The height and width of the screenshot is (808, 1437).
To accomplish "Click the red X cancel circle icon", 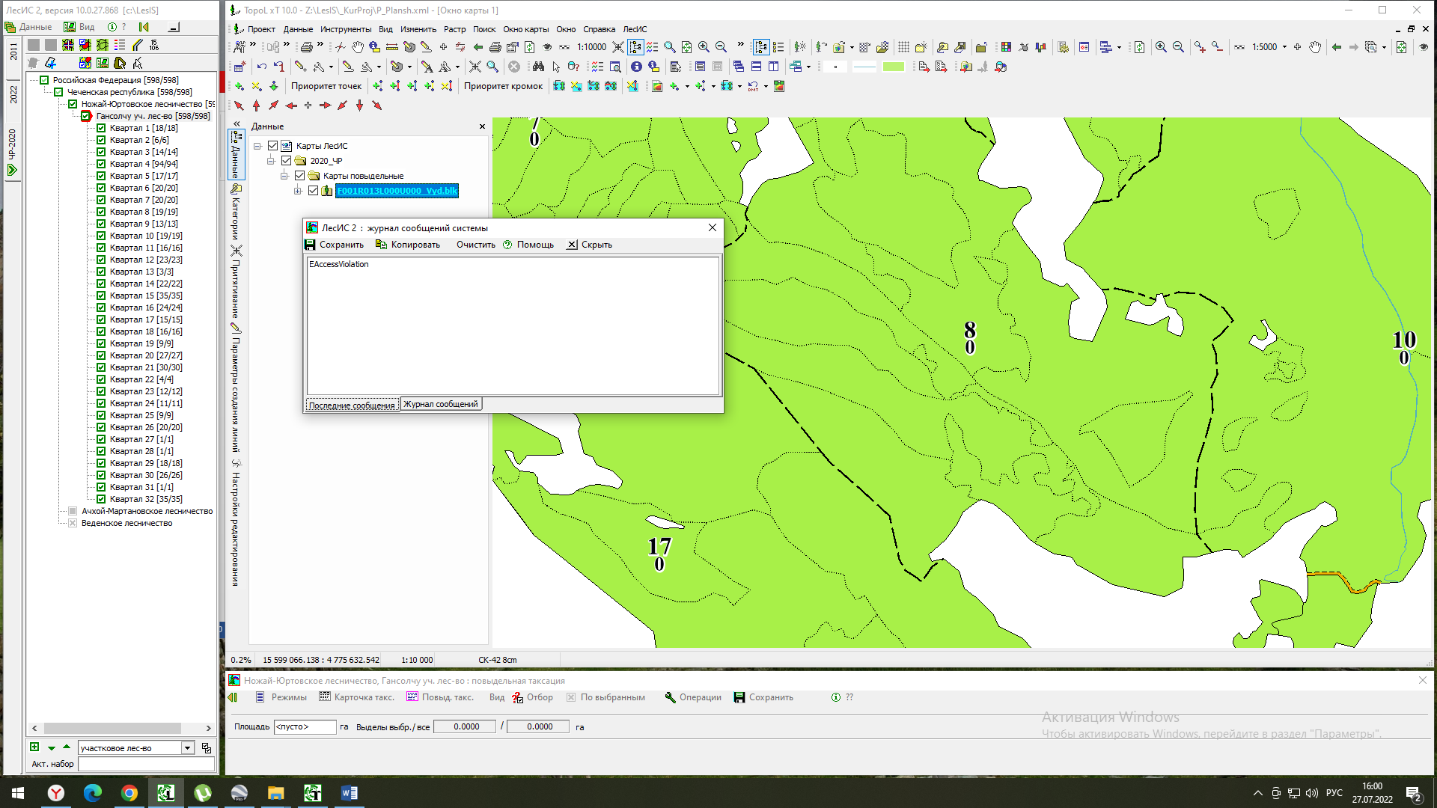I will pos(514,67).
